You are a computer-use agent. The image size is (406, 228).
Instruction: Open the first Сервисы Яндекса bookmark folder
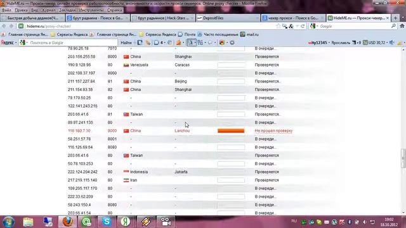pyautogui.click(x=69, y=34)
